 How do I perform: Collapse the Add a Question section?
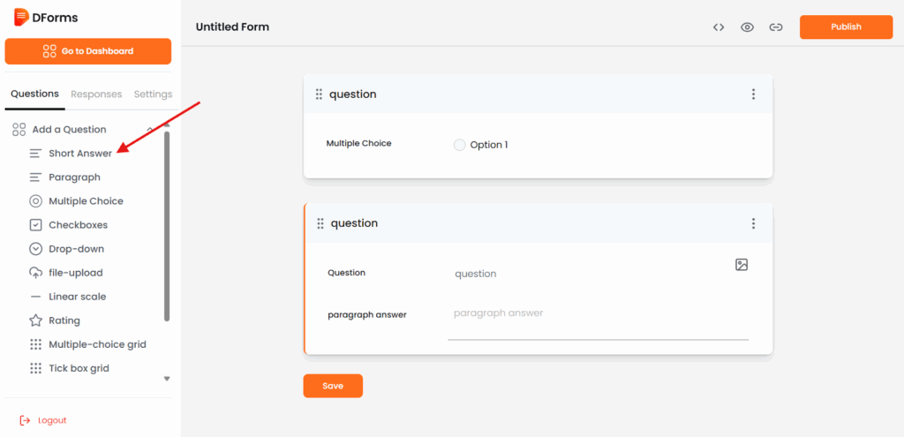click(x=150, y=130)
